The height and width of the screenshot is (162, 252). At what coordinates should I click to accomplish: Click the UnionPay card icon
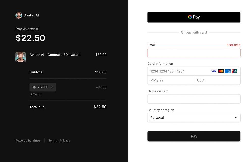click(x=235, y=71)
